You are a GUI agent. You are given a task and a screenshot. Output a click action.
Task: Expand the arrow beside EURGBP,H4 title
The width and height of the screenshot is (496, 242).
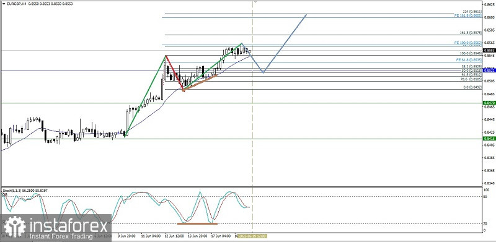[3, 4]
